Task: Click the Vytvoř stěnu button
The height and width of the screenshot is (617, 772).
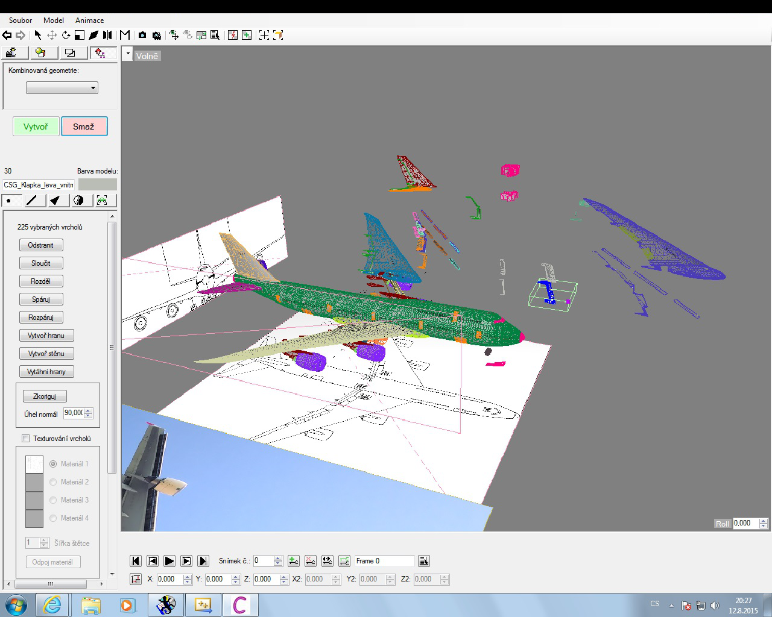Action: pyautogui.click(x=46, y=354)
